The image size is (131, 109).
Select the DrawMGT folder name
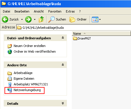[84, 38]
